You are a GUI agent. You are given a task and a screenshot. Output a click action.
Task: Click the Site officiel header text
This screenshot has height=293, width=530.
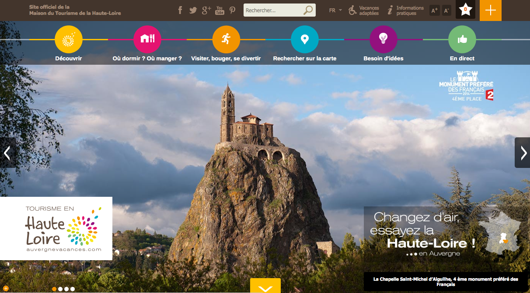coord(75,10)
